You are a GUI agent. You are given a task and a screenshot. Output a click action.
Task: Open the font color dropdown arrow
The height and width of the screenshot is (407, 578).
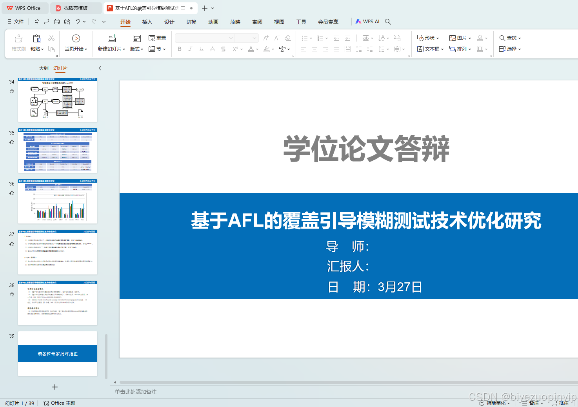257,49
